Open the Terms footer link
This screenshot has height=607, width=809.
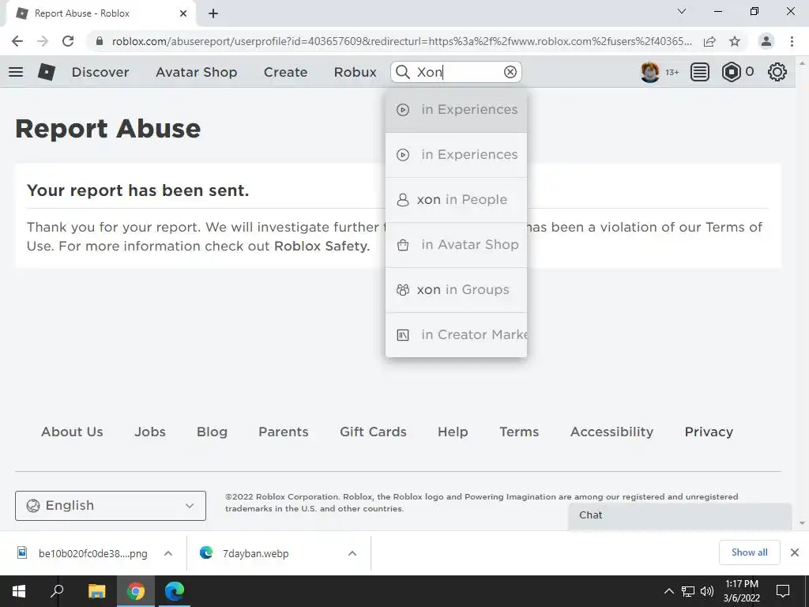tap(519, 432)
